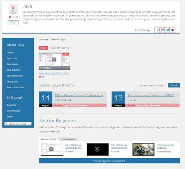Click the Search Java videos field
The height and width of the screenshot is (169, 185).
(18, 124)
